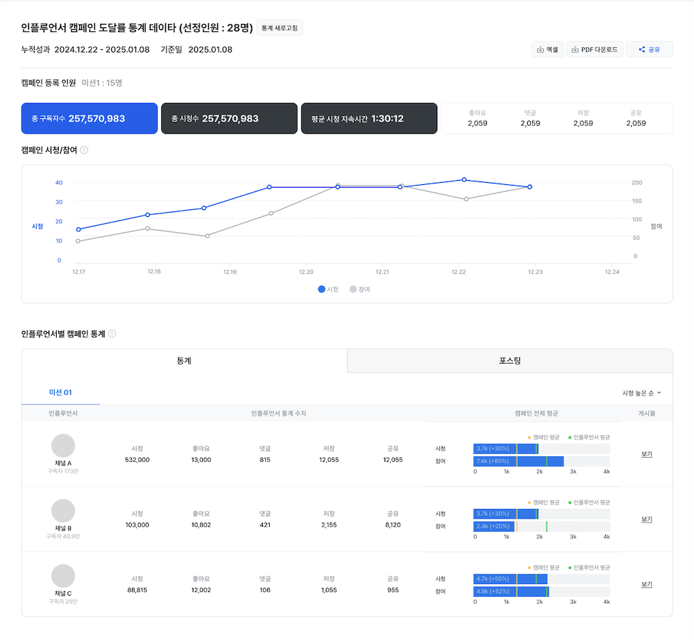Switch to the 포스팅 tab

510,360
